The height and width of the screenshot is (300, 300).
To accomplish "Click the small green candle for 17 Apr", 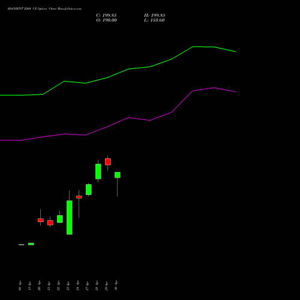I will 31,244.
